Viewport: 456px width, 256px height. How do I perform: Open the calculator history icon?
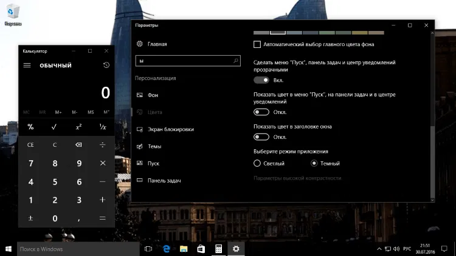point(106,66)
